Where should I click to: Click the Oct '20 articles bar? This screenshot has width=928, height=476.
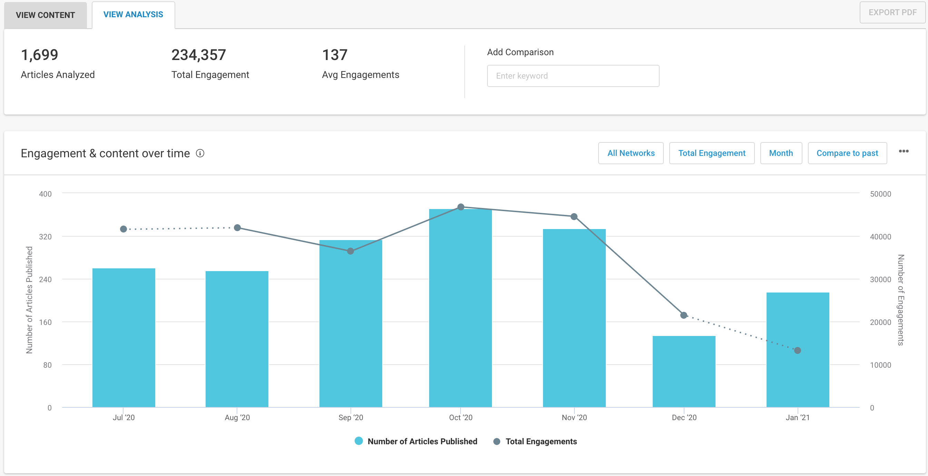[x=461, y=308]
